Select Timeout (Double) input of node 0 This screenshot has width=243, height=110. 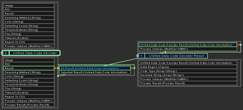click(x=29, y=38)
